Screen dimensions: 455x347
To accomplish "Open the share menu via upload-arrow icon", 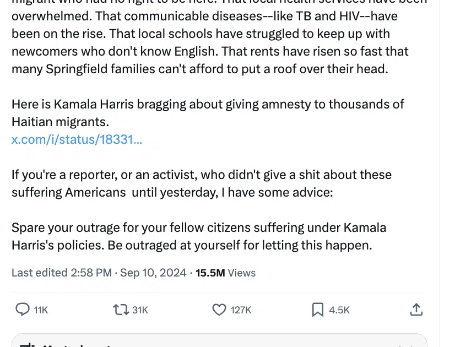I will coord(416,310).
